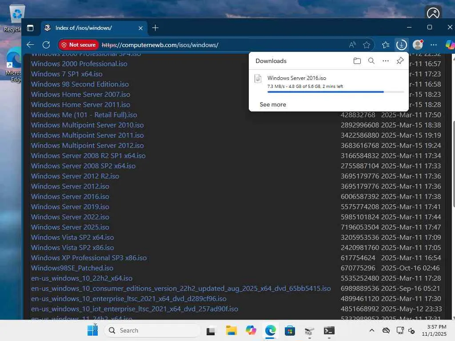Refresh the page with reload icon
Viewport: 455px width, 341px height.
point(46,45)
